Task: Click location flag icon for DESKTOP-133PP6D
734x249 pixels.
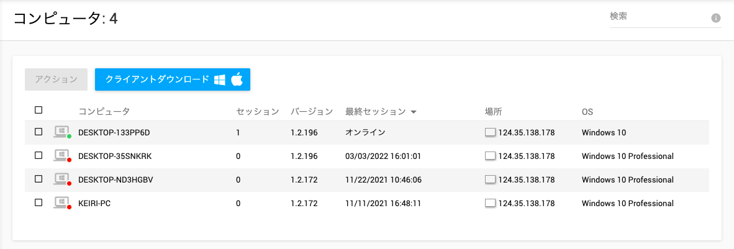Action: click(490, 132)
